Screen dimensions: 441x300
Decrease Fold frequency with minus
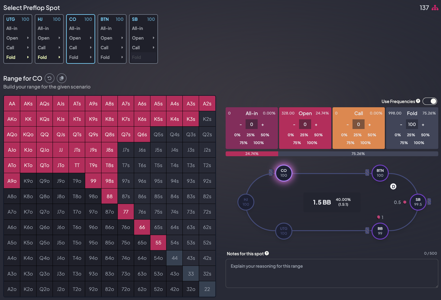click(x=401, y=124)
